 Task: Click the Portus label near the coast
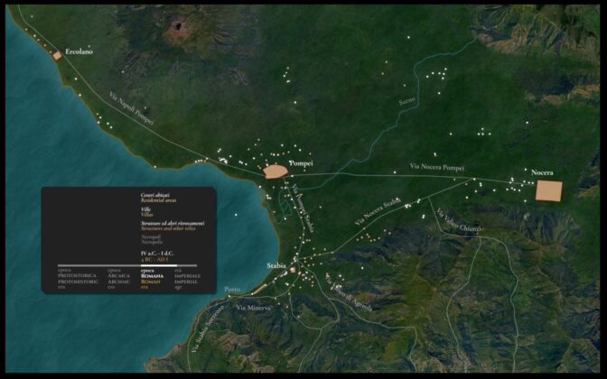[x=232, y=290]
